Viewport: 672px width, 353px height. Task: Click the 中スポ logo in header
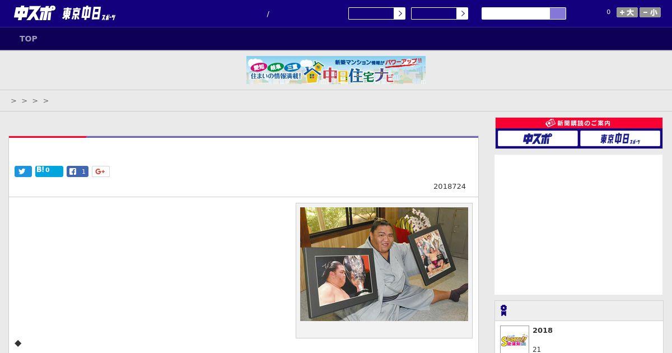pos(35,13)
